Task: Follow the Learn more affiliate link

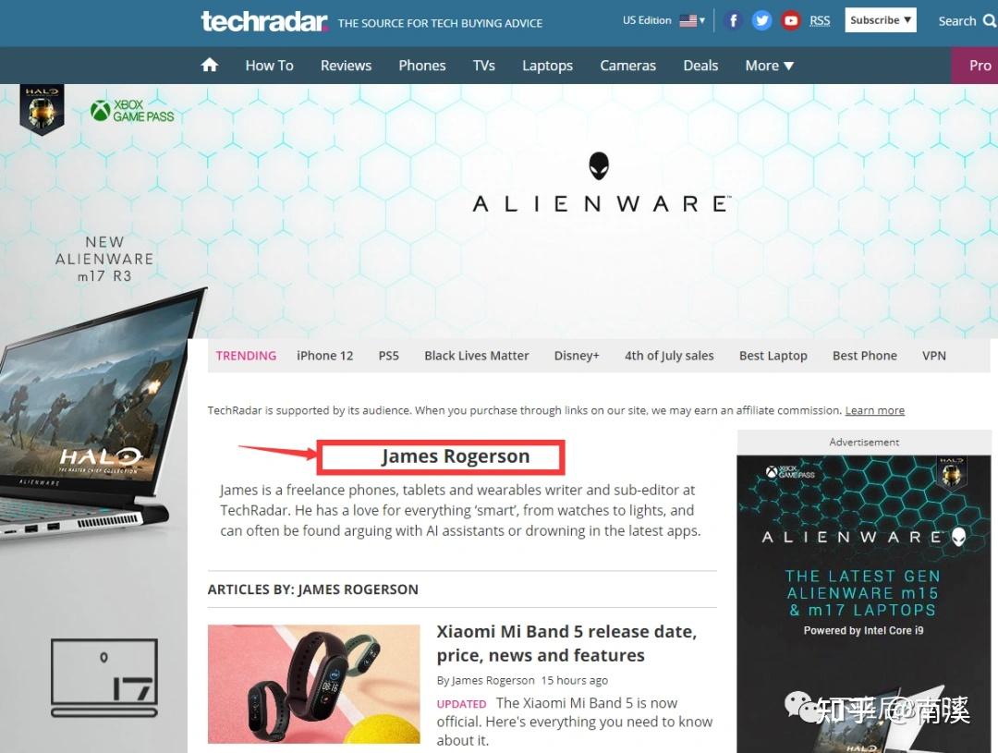Action: point(874,410)
